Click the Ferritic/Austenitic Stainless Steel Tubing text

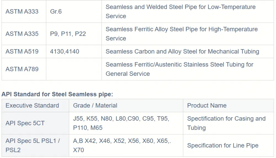click(179, 69)
